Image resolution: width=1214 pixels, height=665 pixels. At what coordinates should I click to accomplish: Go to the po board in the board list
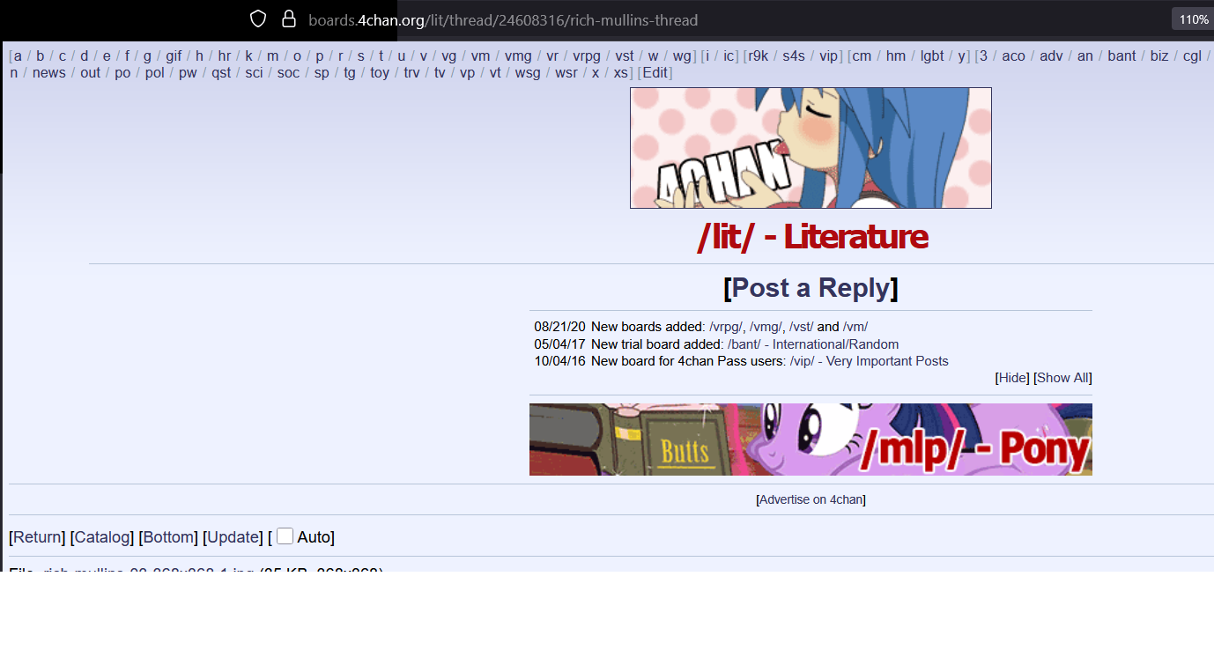click(122, 73)
